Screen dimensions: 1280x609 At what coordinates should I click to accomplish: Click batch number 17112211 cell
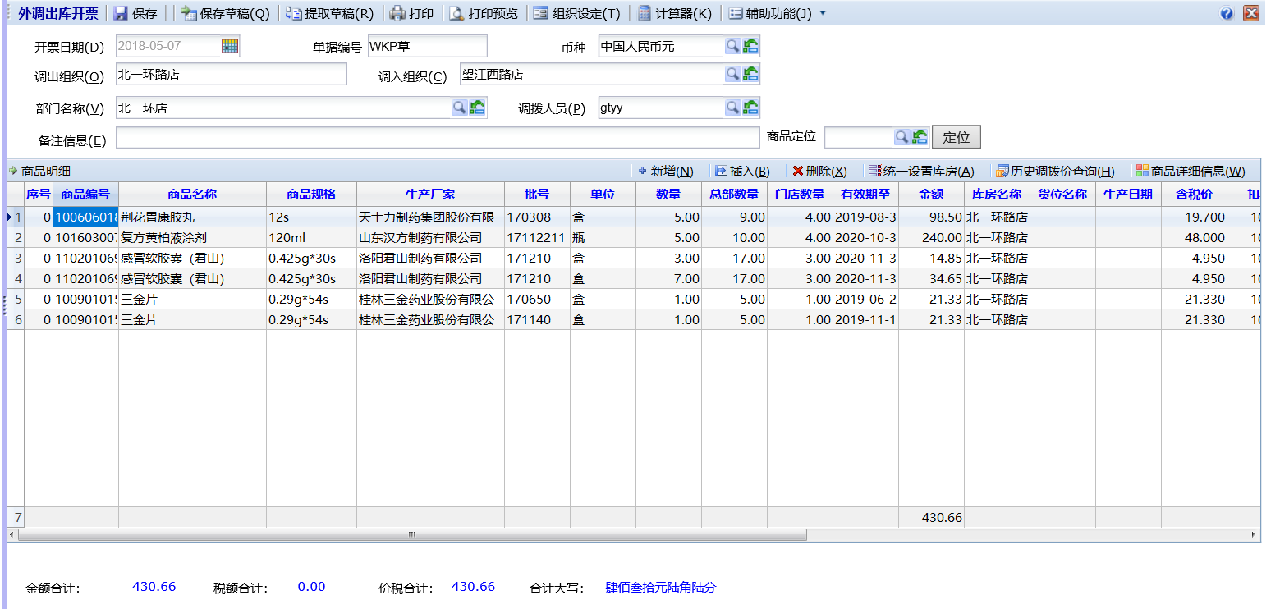click(537, 237)
